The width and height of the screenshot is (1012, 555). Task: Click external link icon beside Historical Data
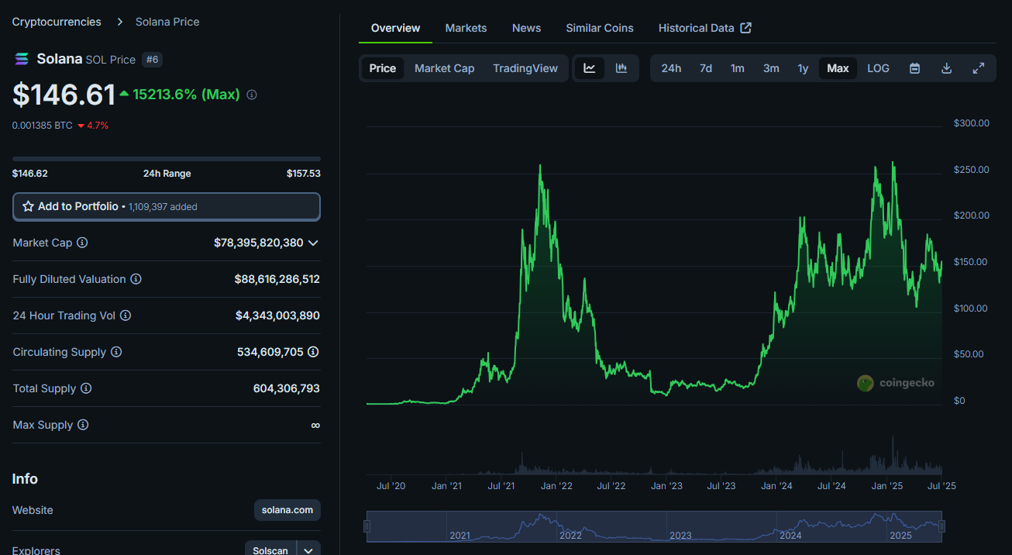746,28
